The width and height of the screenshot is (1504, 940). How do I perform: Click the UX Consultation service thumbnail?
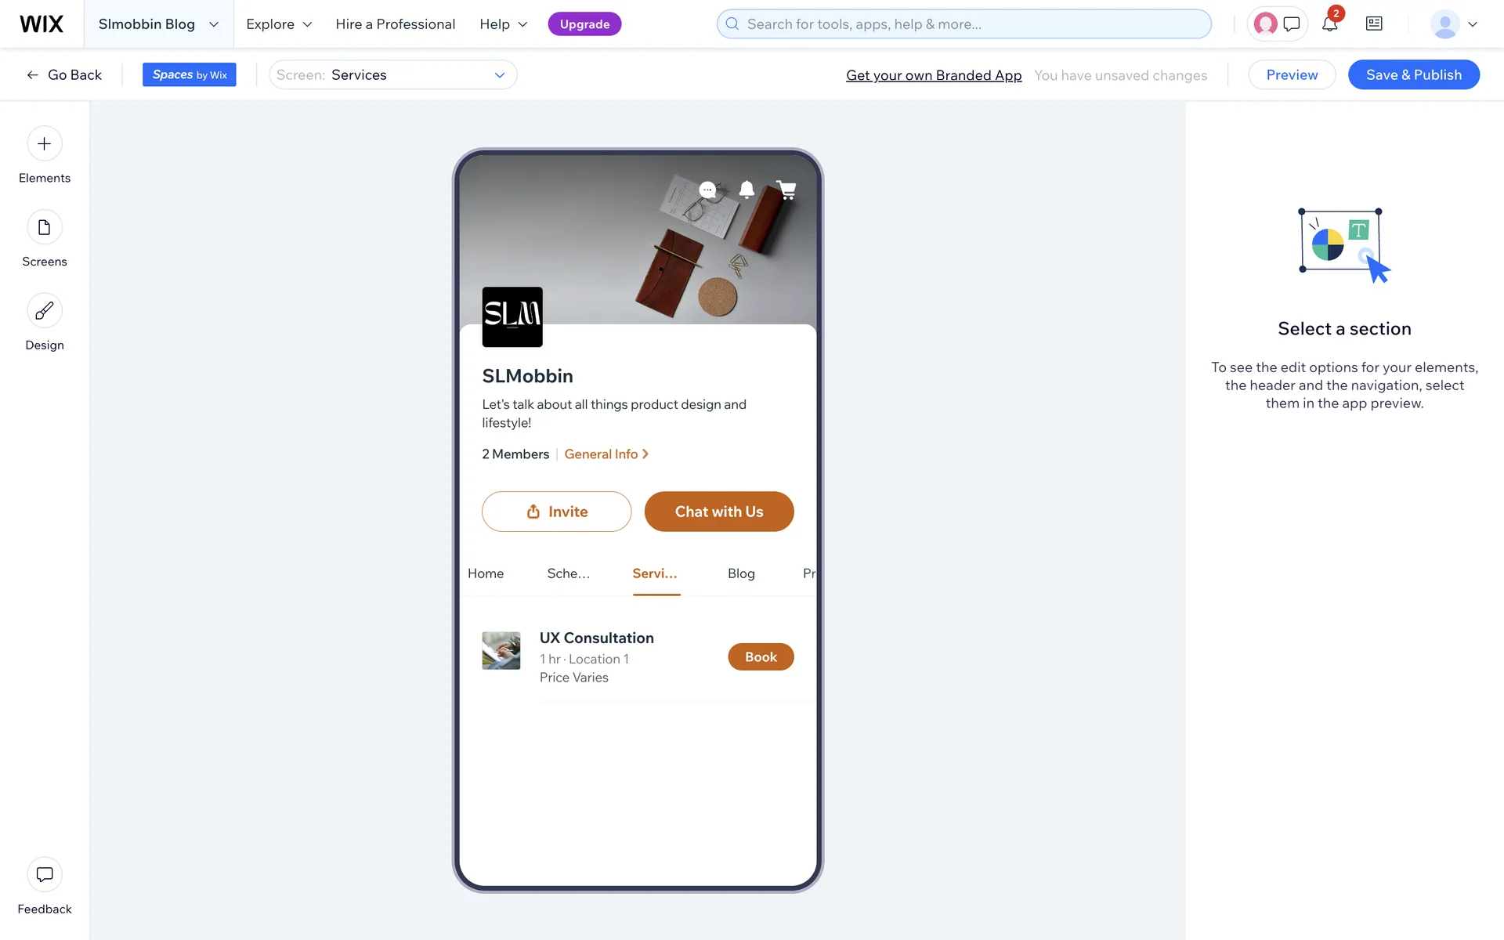[501, 651]
